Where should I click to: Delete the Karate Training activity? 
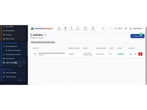pos(141,54)
